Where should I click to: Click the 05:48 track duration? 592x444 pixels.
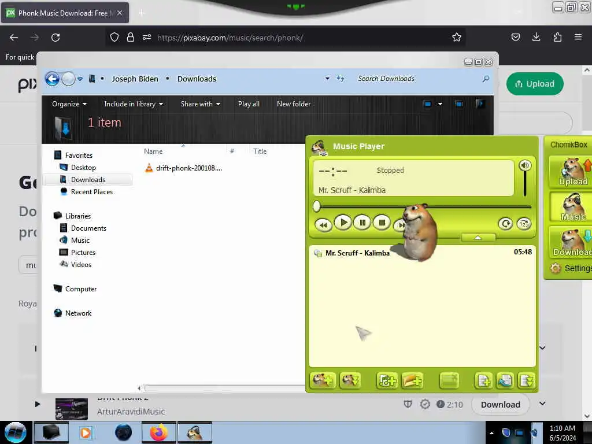tap(523, 252)
